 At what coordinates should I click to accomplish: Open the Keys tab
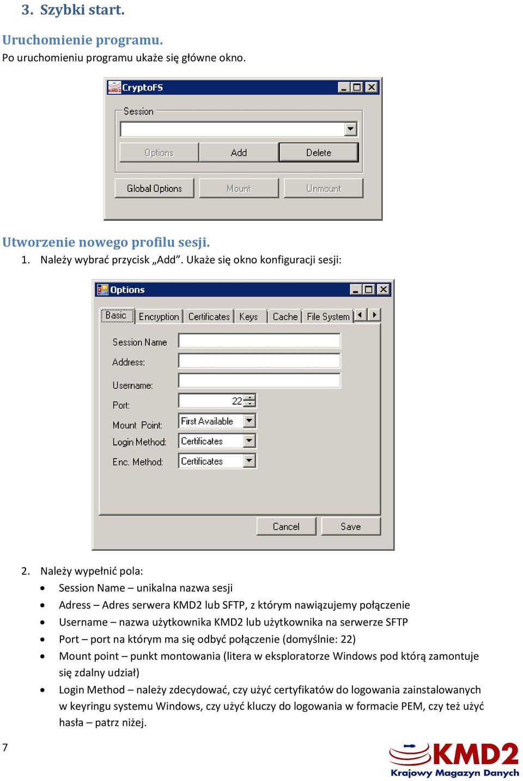pos(249,316)
